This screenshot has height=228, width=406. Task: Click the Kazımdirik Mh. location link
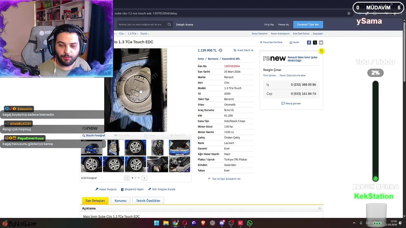coord(231,59)
